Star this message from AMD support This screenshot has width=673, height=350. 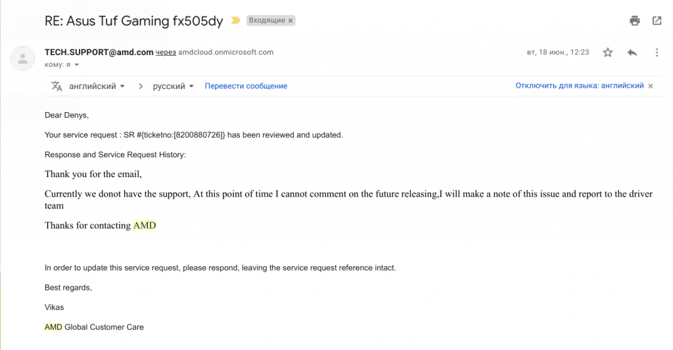[x=608, y=52]
